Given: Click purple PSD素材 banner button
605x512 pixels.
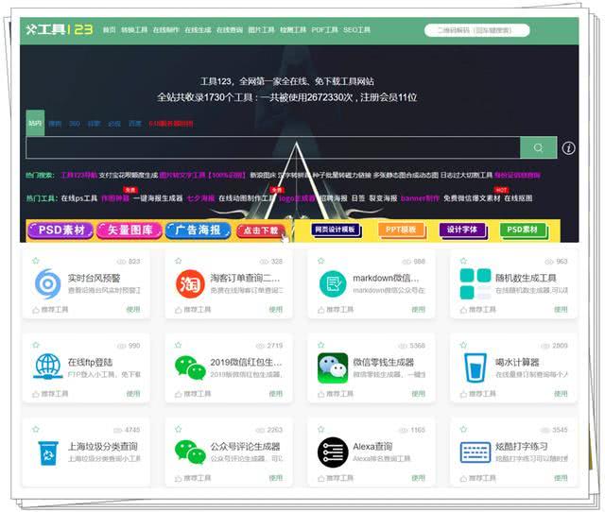Looking at the screenshot, I should click(60, 230).
